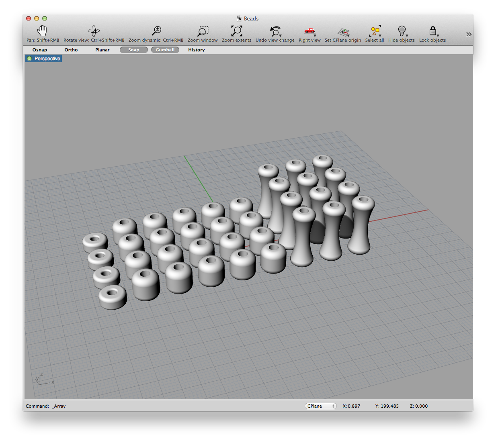Switch to the Osnap panel
This screenshot has height=443, width=496.
point(39,49)
